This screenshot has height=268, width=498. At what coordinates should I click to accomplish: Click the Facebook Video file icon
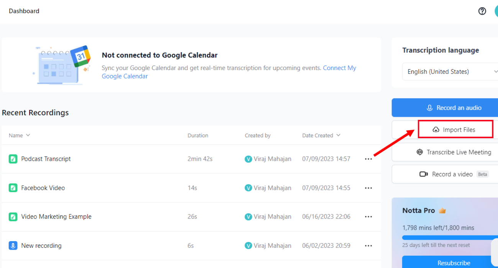point(13,188)
